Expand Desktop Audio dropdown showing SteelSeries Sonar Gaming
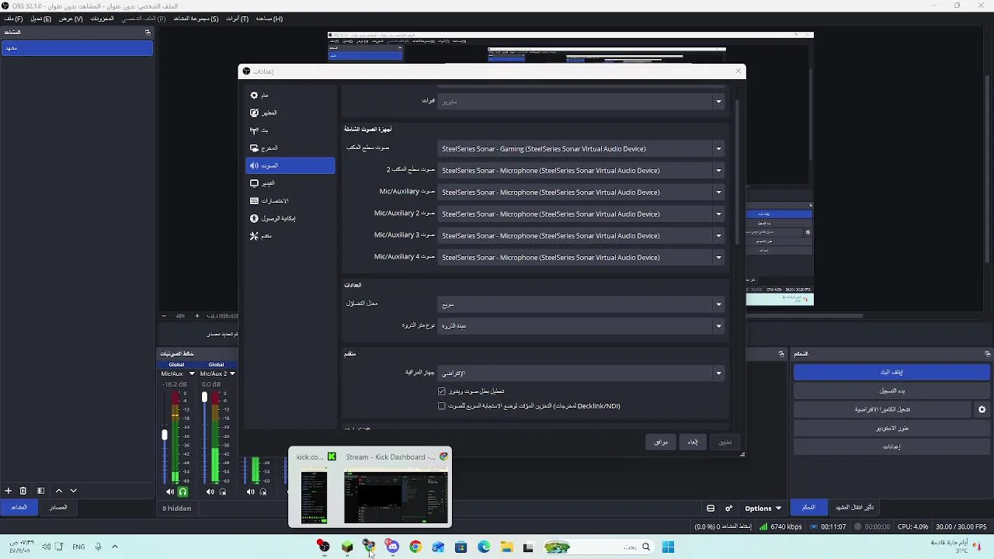Screen dimensions: 994x559 click(581, 149)
